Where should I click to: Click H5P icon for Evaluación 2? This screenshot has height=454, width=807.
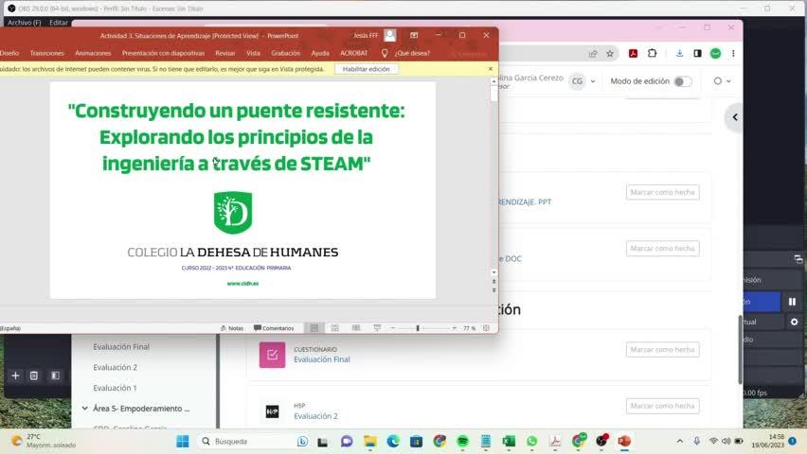[x=272, y=411]
